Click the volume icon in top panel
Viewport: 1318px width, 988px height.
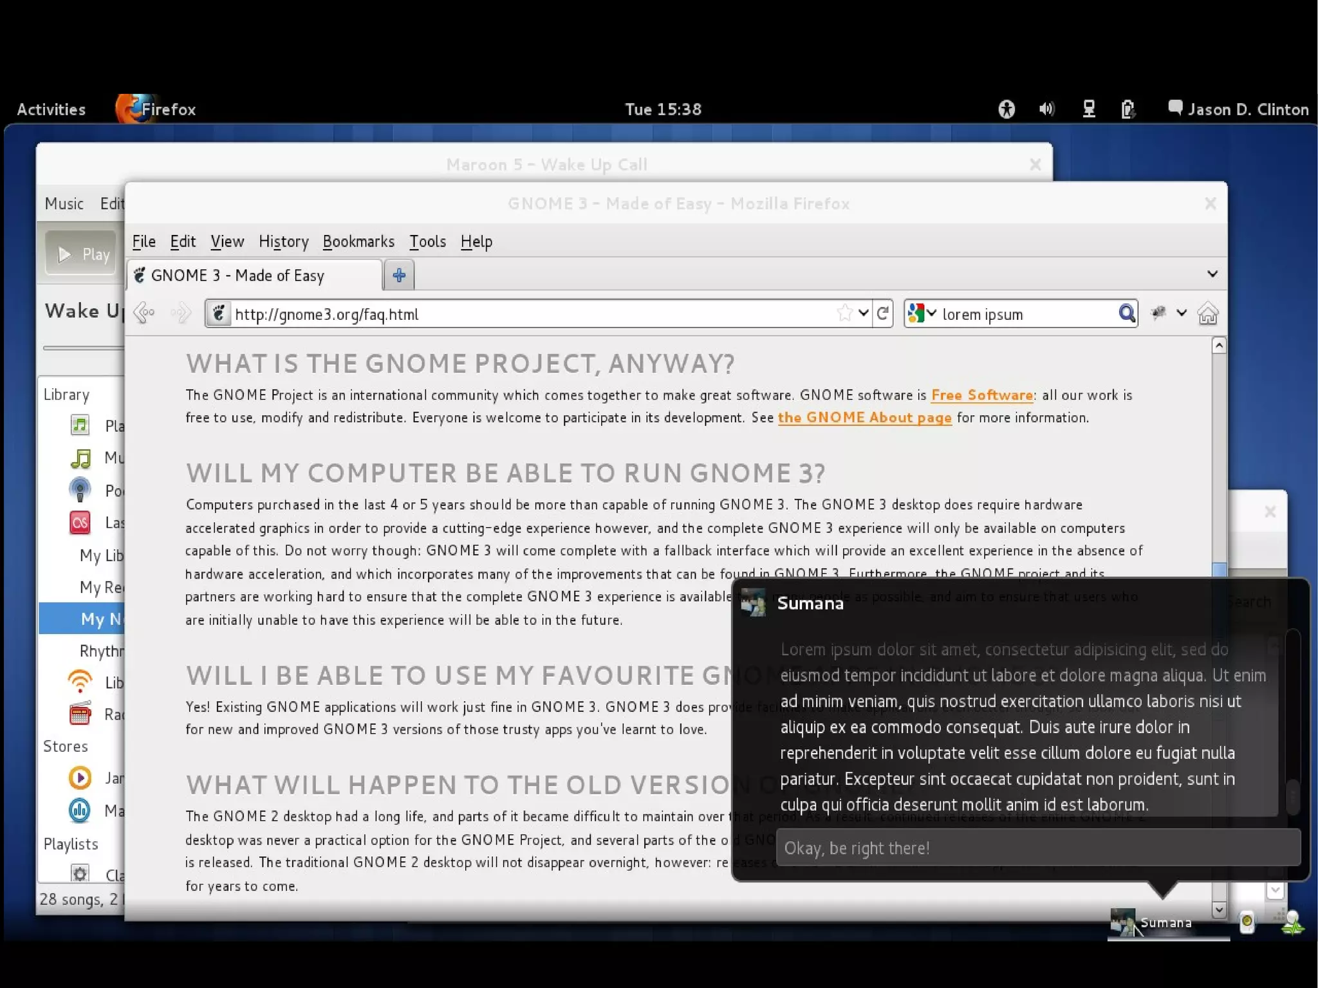1046,109
